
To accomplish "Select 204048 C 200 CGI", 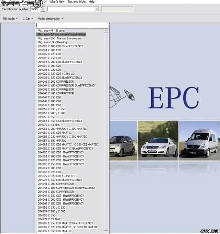I will pyautogui.click(x=49, y=101).
